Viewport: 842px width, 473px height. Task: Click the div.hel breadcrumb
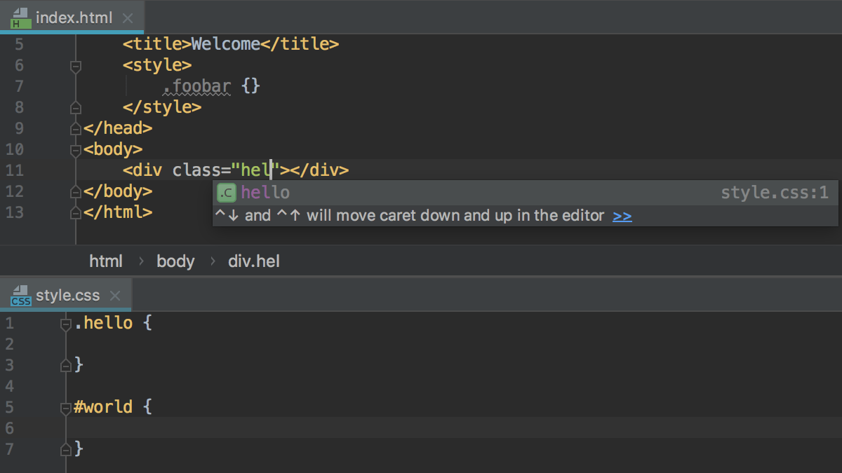[x=254, y=261]
